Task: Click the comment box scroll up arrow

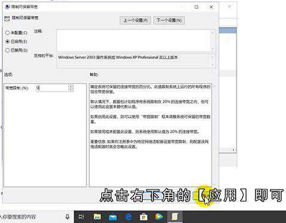Action: (x=213, y=32)
